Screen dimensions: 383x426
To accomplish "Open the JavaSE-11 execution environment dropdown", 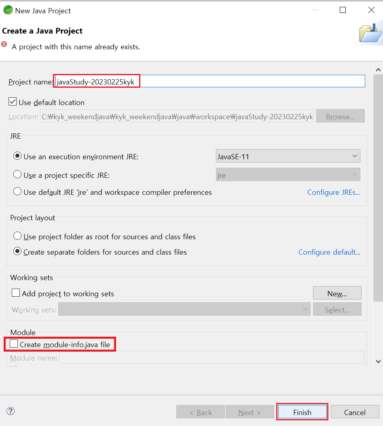I will [288, 156].
